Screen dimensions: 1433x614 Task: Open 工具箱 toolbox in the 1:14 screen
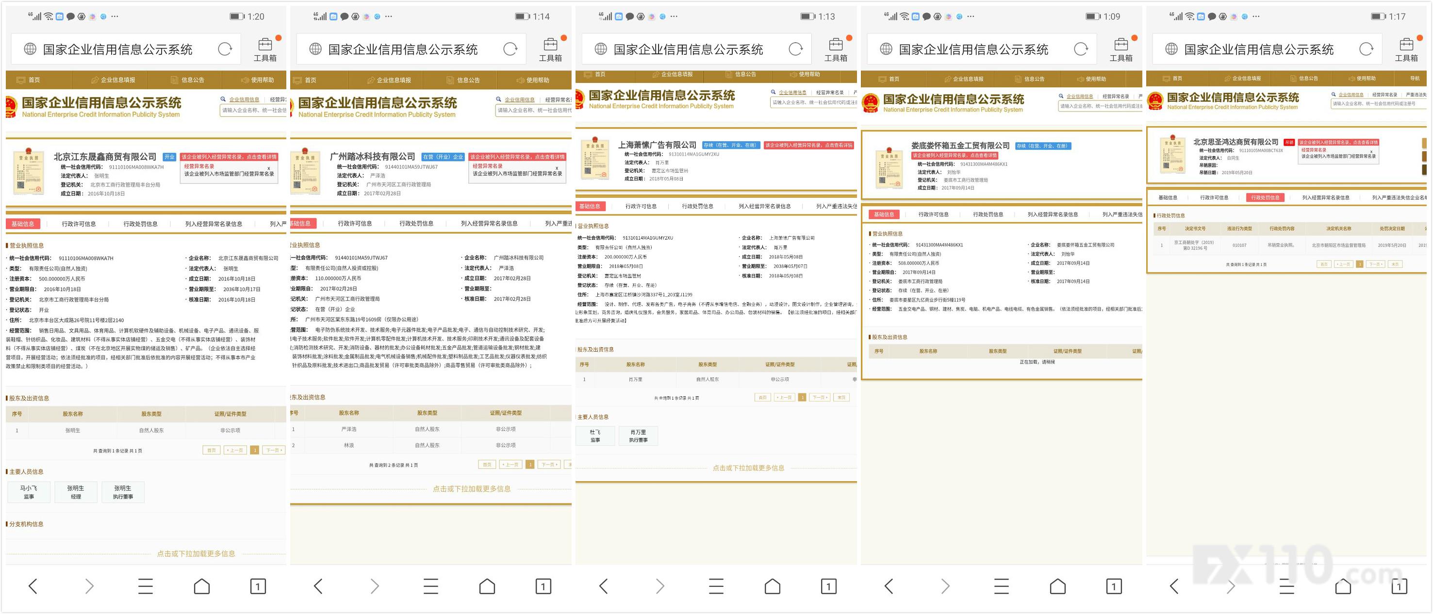(550, 49)
